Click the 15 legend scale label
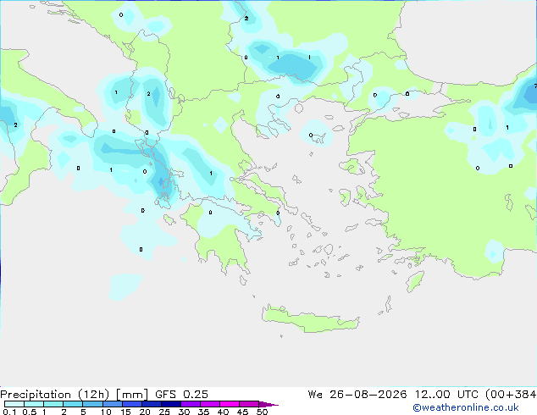The height and width of the screenshot is (415, 537). click(x=125, y=412)
